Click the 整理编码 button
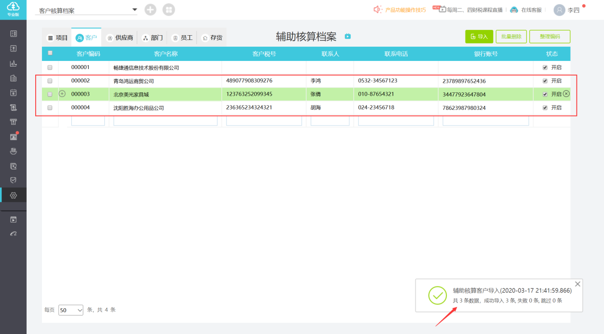Image resolution: width=604 pixels, height=334 pixels. 549,37
